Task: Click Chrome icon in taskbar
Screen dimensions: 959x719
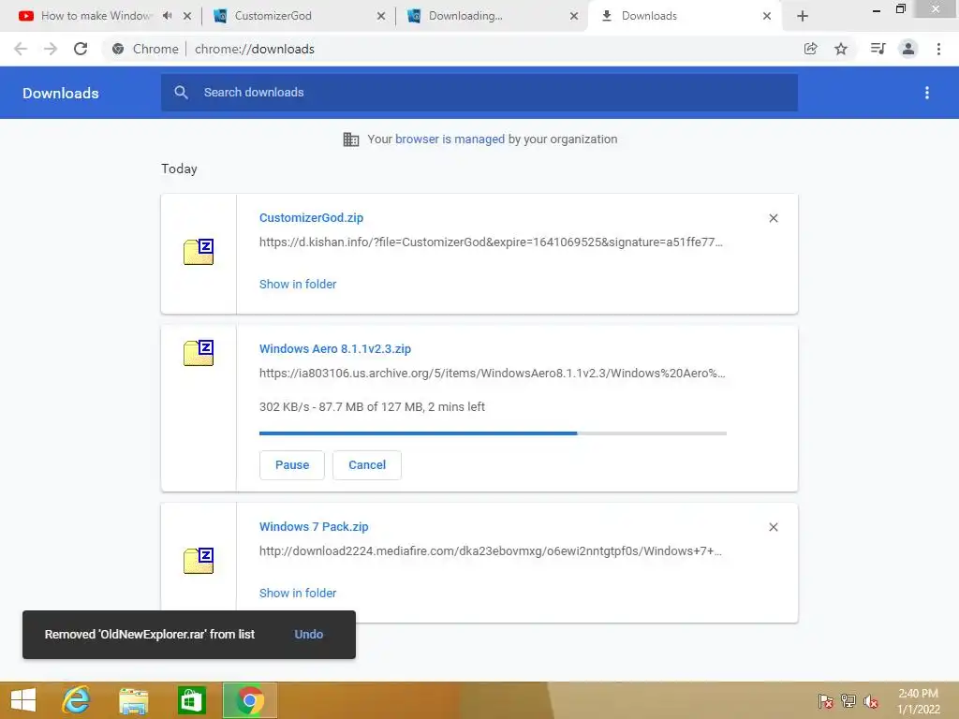Action: 249,700
